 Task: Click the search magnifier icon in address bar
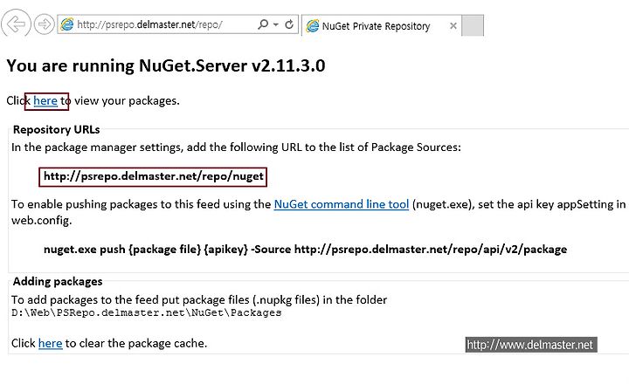pos(263,24)
